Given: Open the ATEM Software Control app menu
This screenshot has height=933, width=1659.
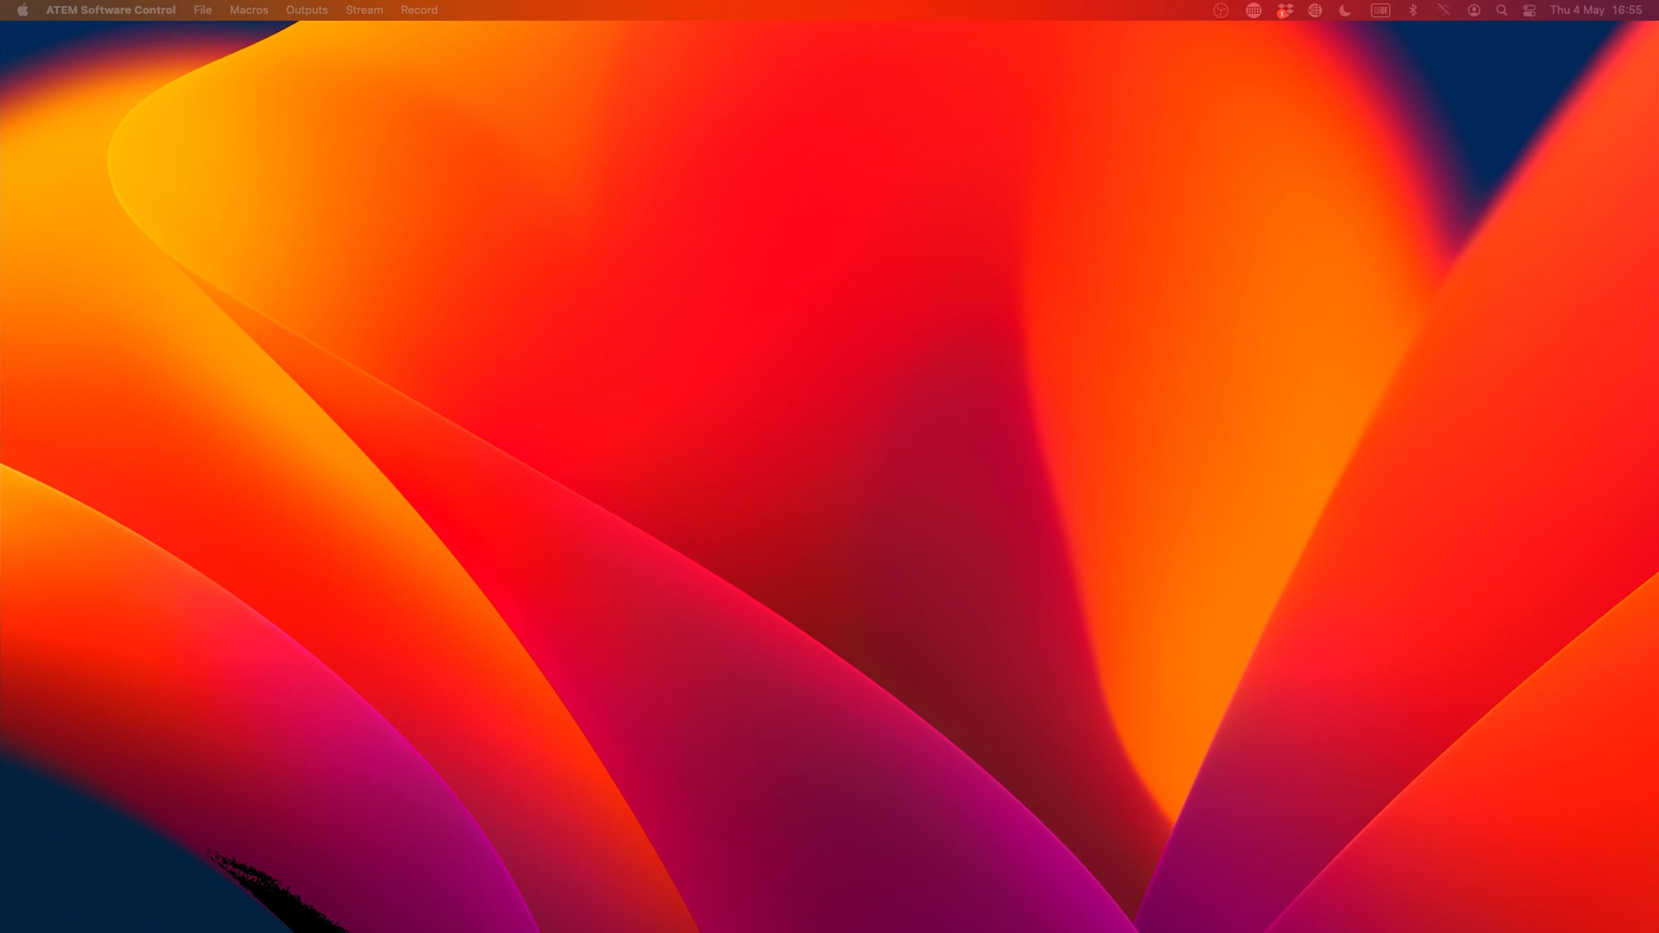Looking at the screenshot, I should (x=111, y=10).
